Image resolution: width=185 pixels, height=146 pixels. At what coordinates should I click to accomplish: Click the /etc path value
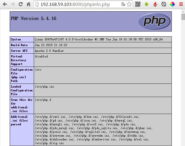coord(38,69)
